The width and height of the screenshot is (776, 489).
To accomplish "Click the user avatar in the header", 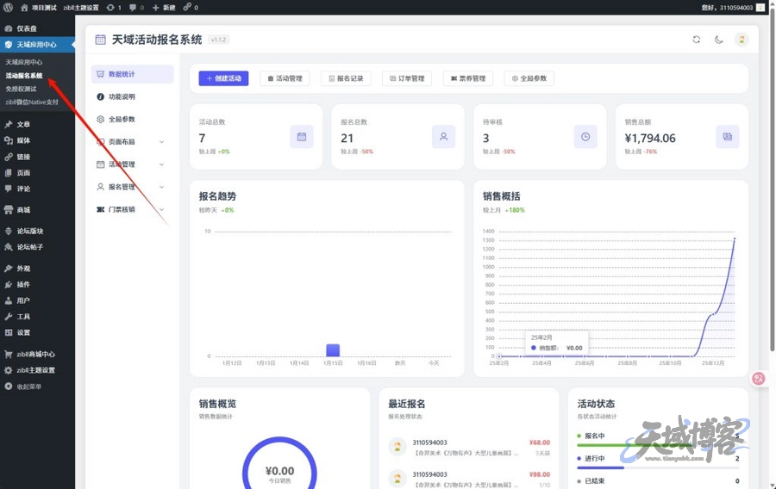I will coord(742,40).
